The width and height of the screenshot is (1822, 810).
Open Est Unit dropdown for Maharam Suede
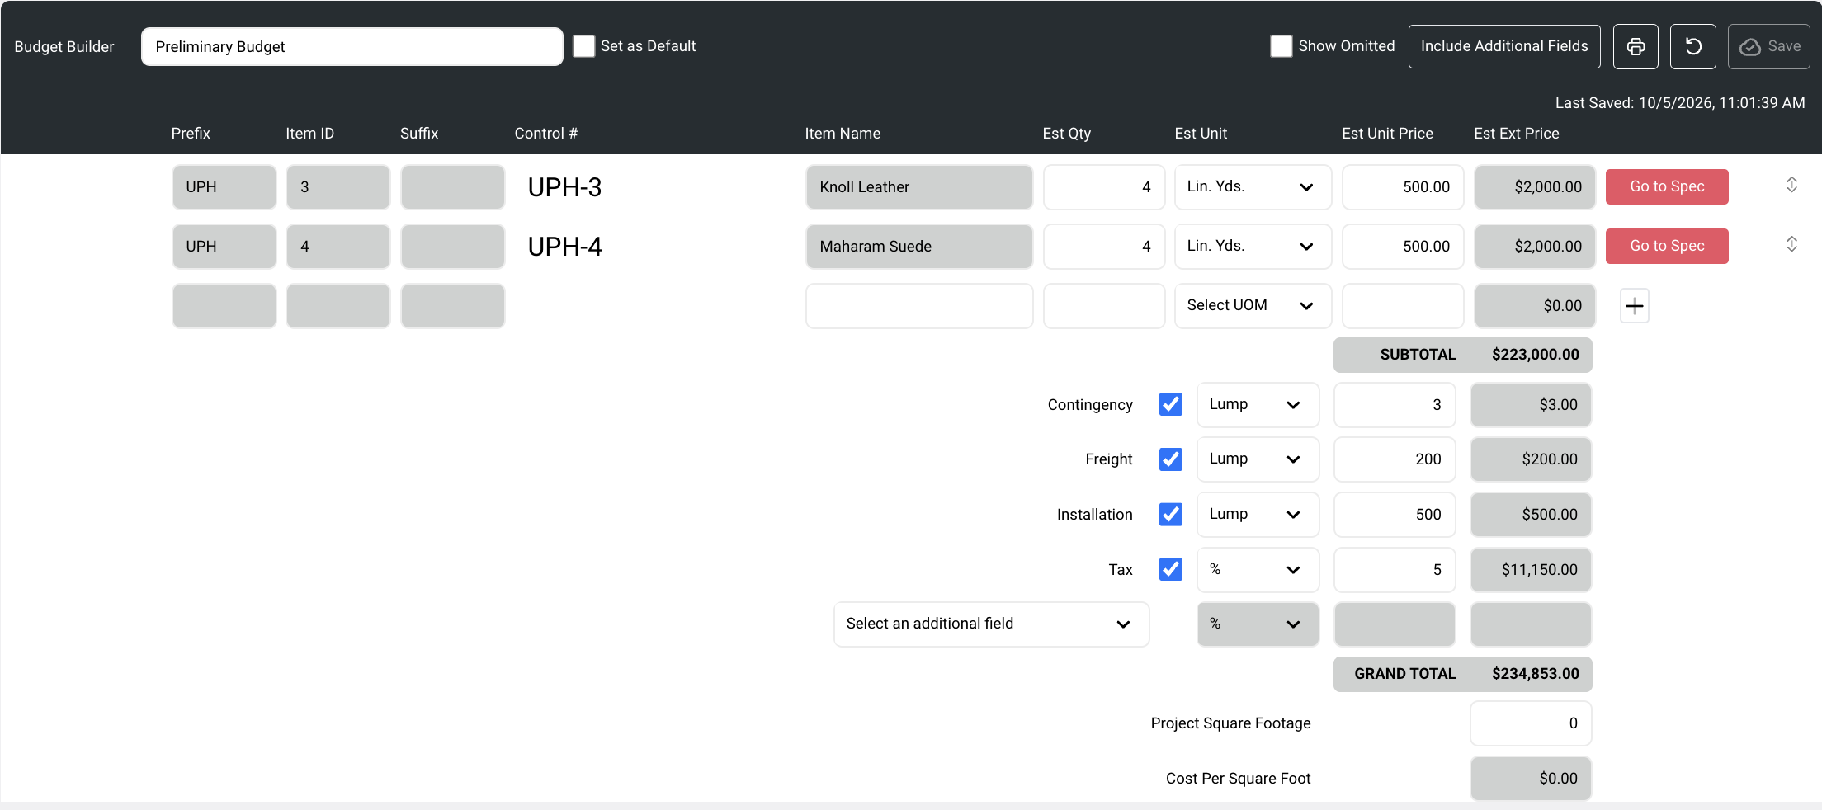[1253, 247]
